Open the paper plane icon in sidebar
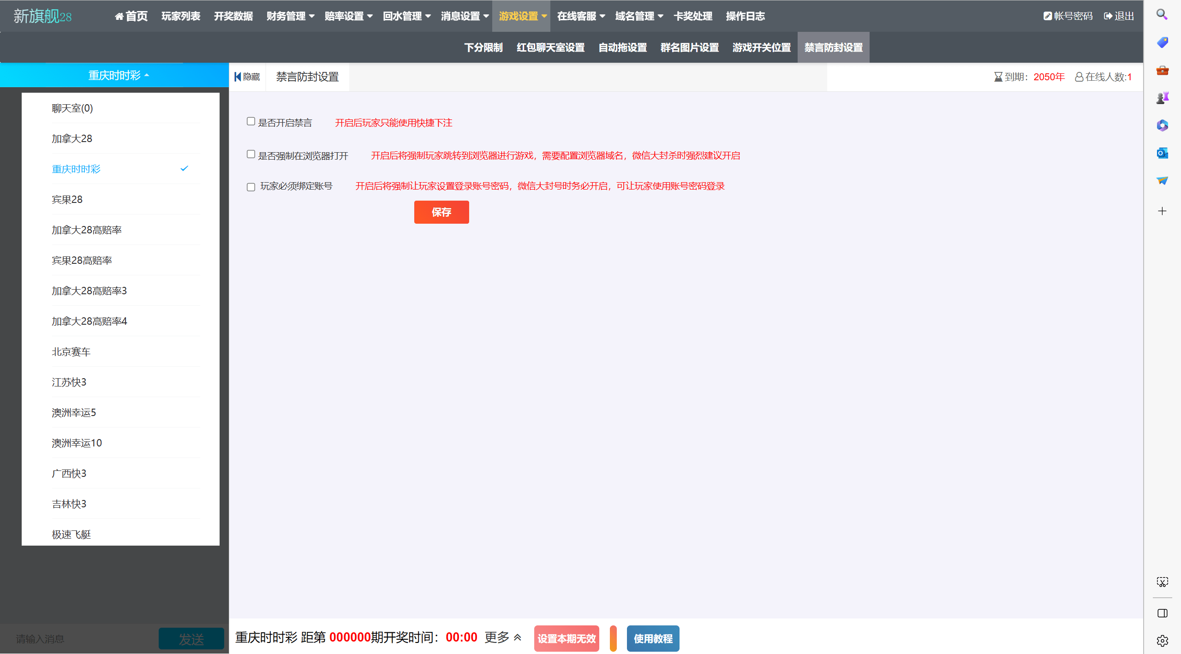Viewport: 1181px width, 654px height. (1162, 181)
